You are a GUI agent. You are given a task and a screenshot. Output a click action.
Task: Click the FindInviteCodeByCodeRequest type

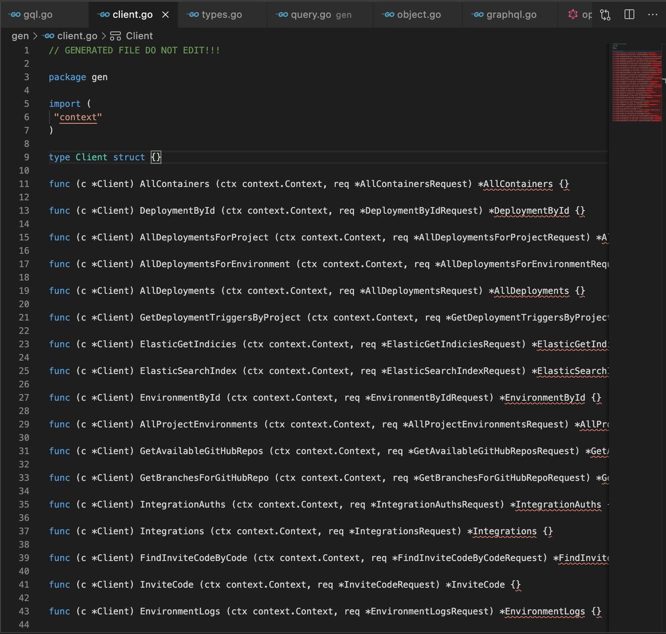pos(470,558)
